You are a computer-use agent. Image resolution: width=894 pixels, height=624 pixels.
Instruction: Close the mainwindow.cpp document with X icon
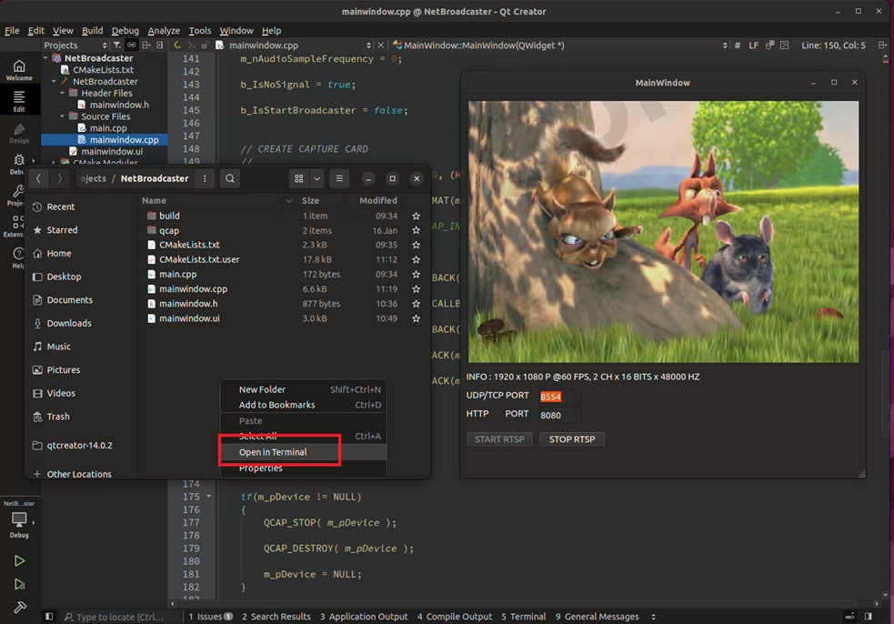coord(381,45)
